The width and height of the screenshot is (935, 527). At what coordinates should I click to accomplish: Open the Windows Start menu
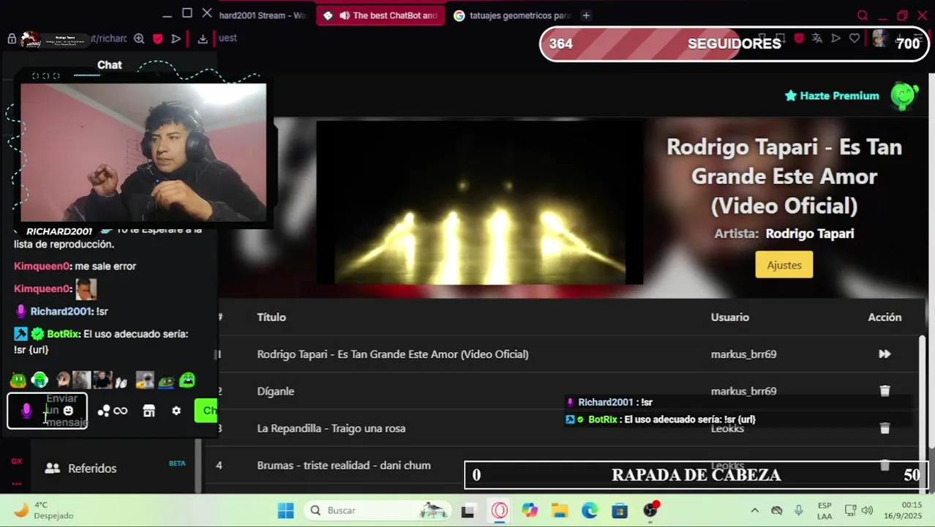[x=286, y=511]
